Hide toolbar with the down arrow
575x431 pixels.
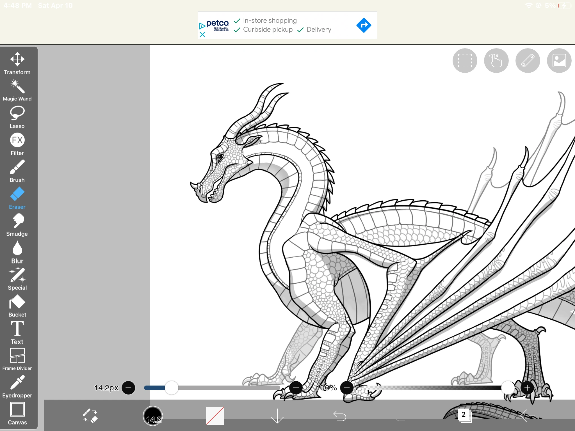coord(277,416)
